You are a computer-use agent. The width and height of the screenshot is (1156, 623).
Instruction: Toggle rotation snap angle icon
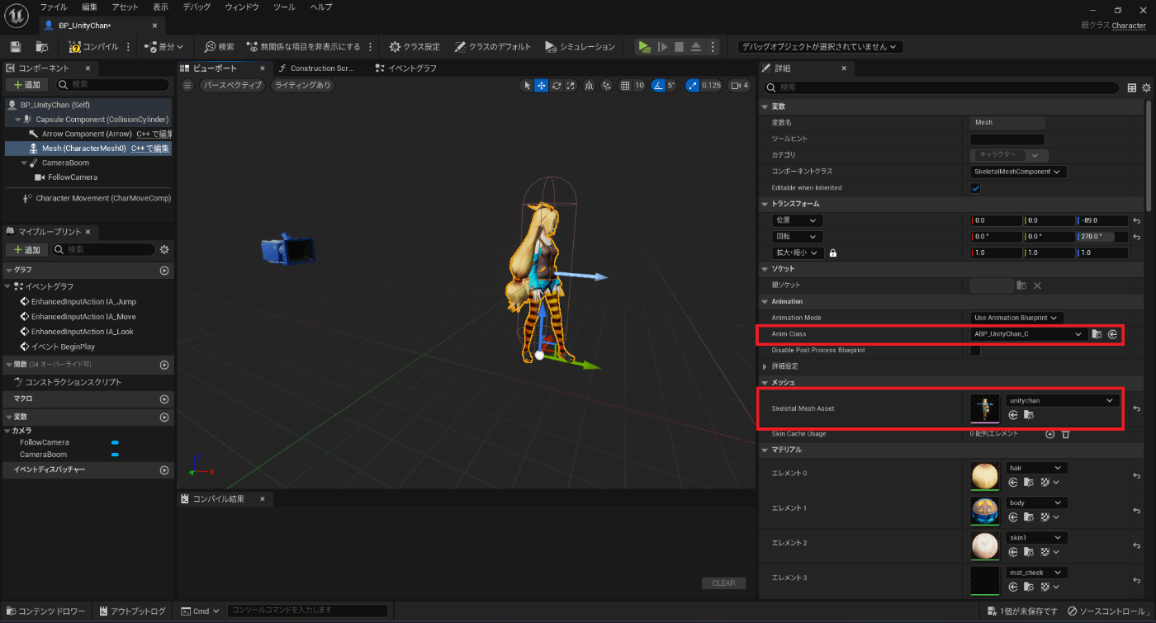[658, 85]
